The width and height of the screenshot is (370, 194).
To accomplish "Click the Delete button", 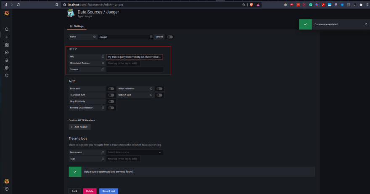I will coord(90,191).
